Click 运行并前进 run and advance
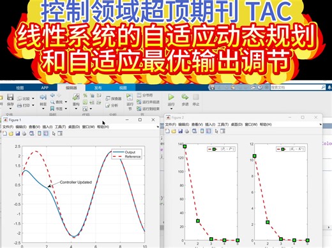Screen dimensions: 332x248 click(148, 102)
